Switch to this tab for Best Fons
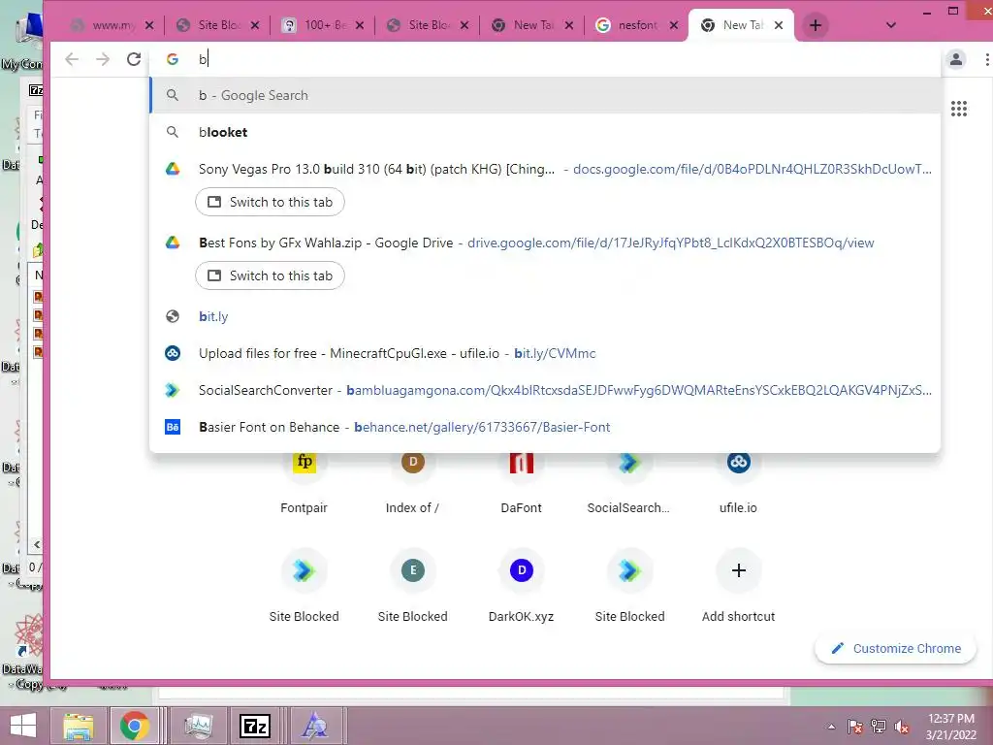This screenshot has height=745, width=993. (270, 275)
